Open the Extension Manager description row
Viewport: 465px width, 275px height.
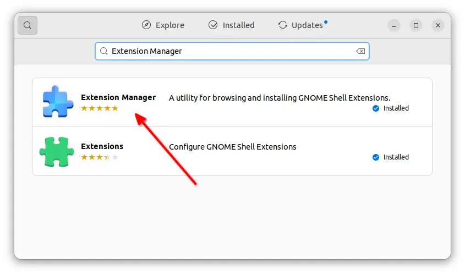232,102
